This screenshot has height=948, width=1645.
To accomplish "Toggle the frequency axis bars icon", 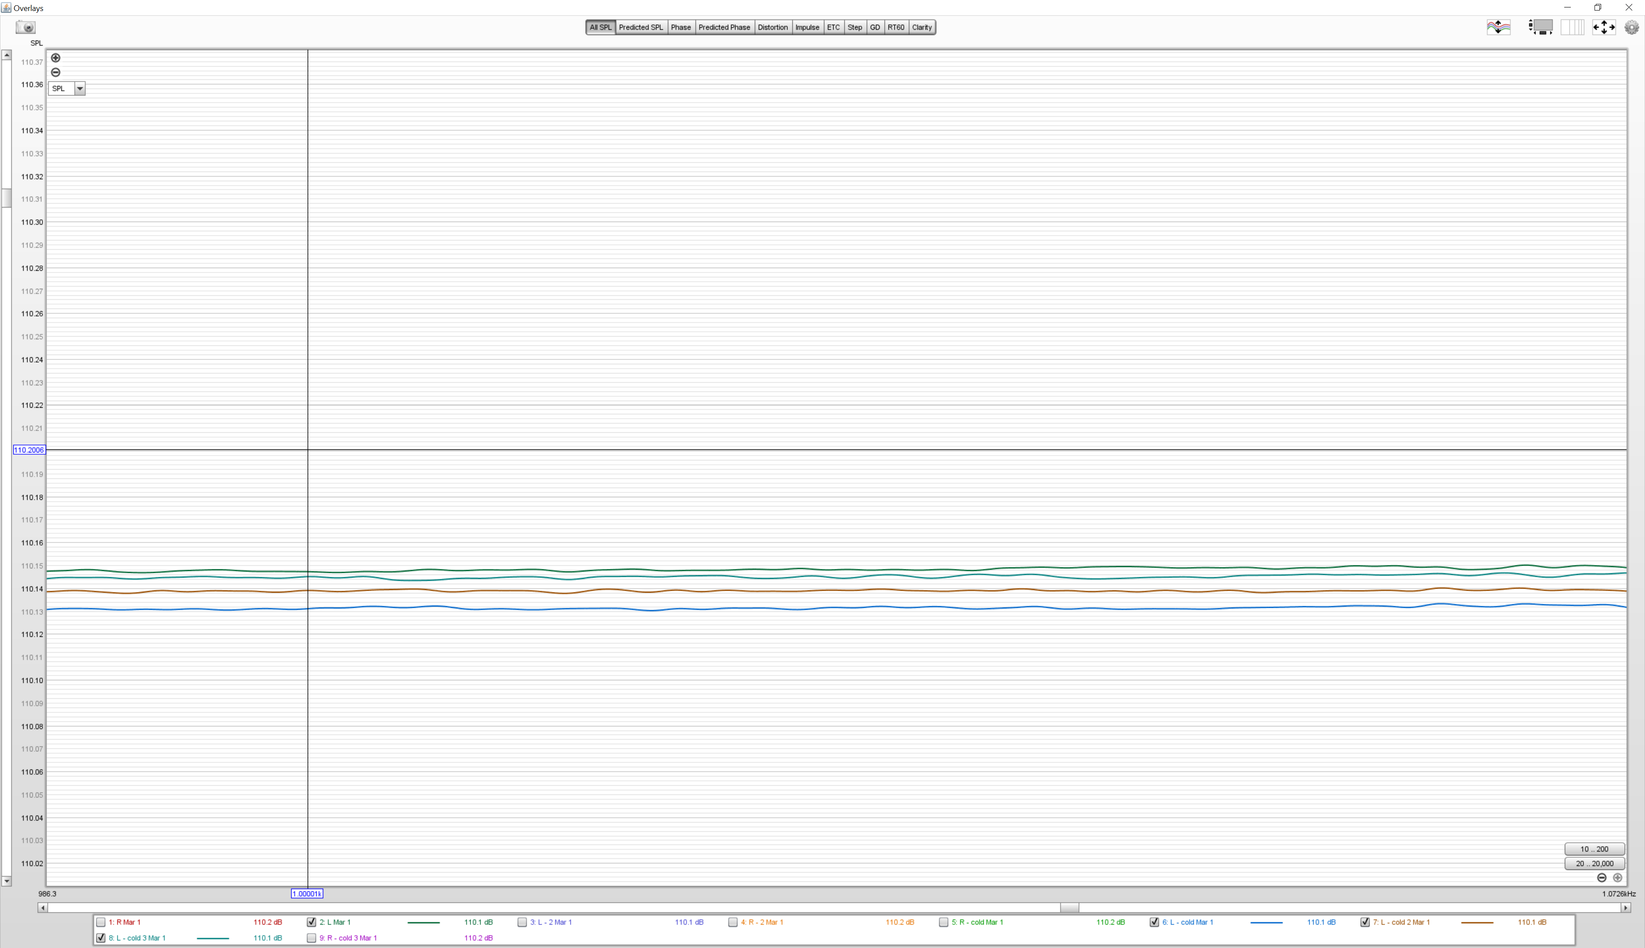I will coord(1572,27).
